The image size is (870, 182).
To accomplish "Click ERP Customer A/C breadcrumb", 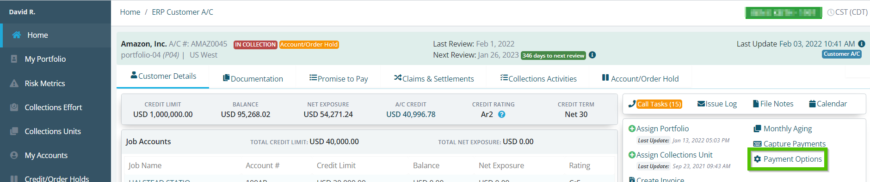I will pos(183,12).
